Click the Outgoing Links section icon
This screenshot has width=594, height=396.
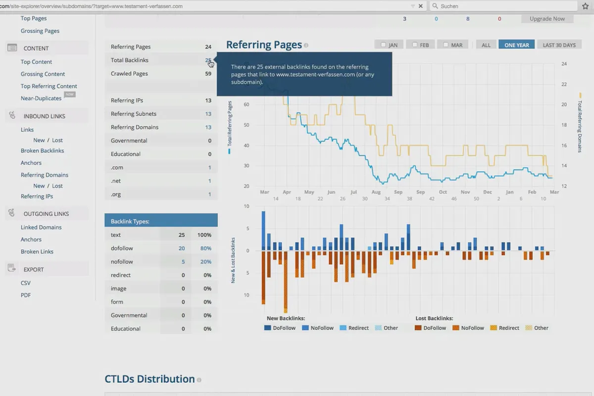coord(12,213)
